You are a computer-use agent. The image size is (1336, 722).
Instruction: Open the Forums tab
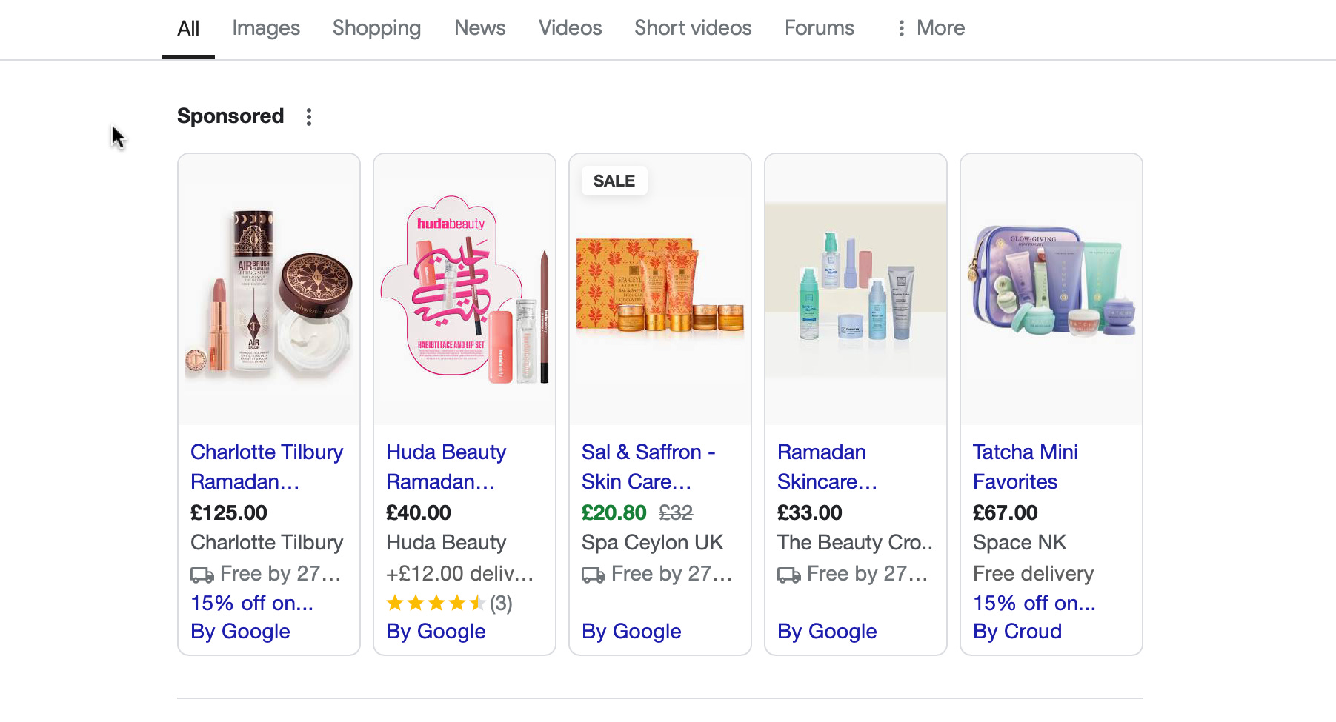tap(820, 28)
